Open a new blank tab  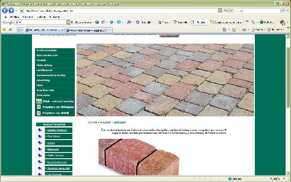tap(109, 30)
